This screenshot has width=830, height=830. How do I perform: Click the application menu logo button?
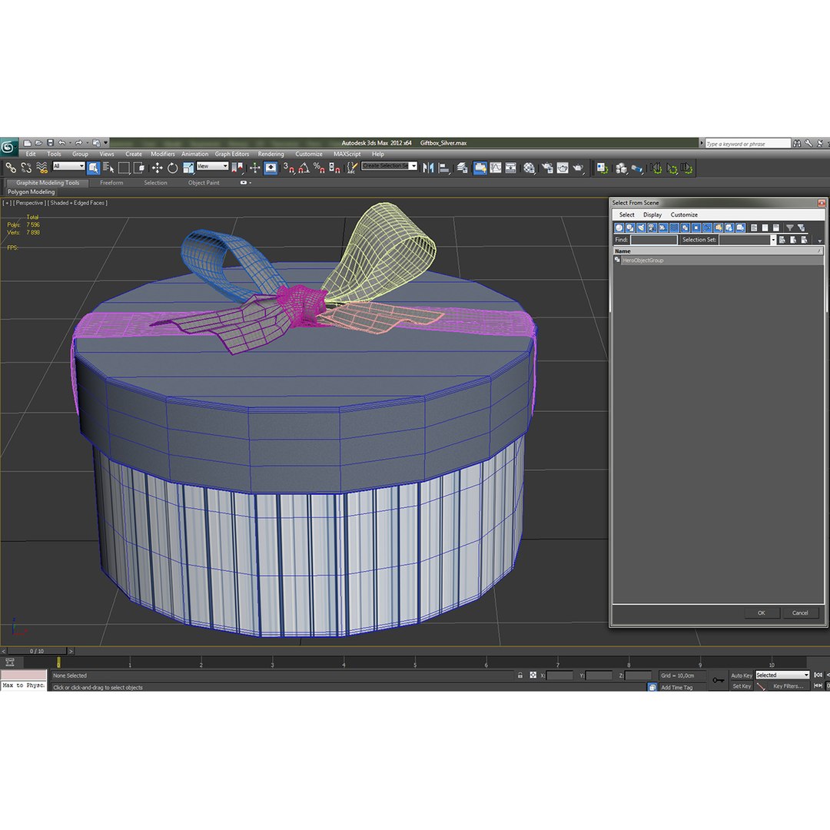(x=8, y=147)
